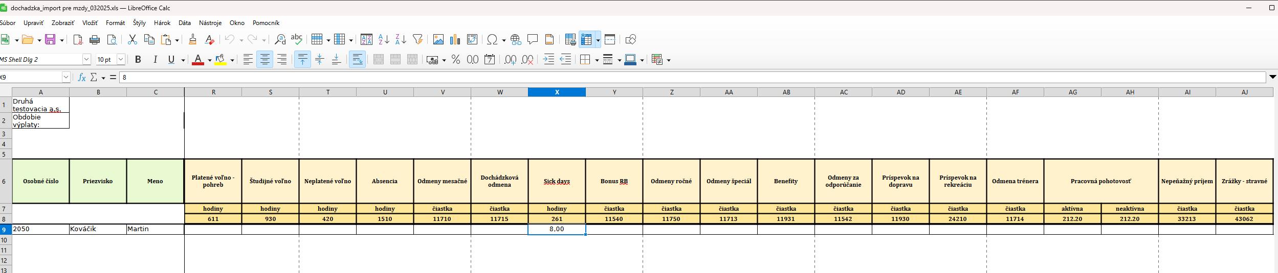Click the AutoFilter funnel icon
This screenshot has height=273, width=1278.
coord(417,40)
